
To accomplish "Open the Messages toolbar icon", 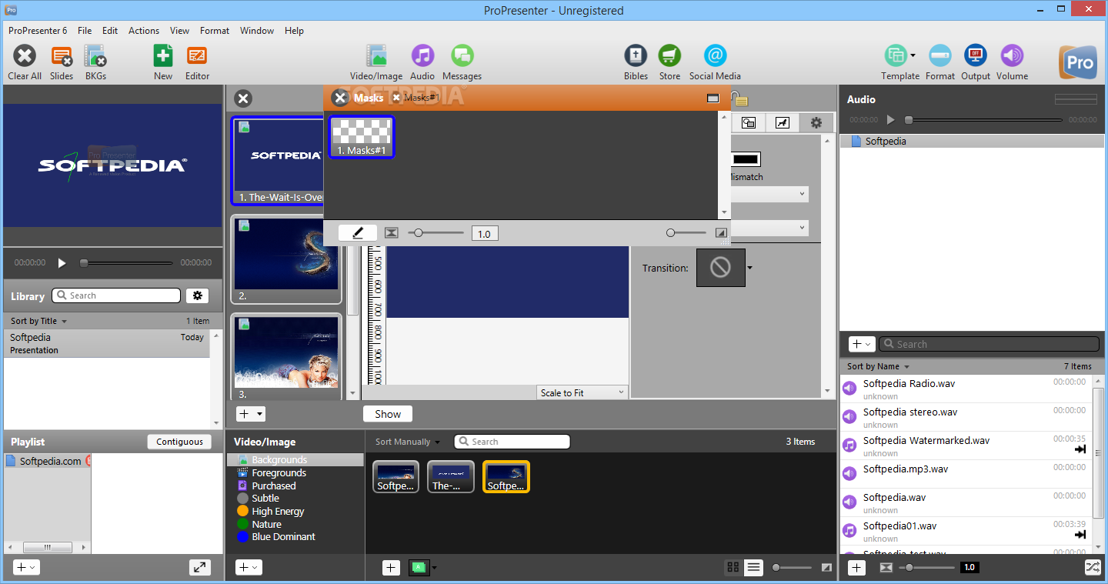I will pyautogui.click(x=462, y=56).
